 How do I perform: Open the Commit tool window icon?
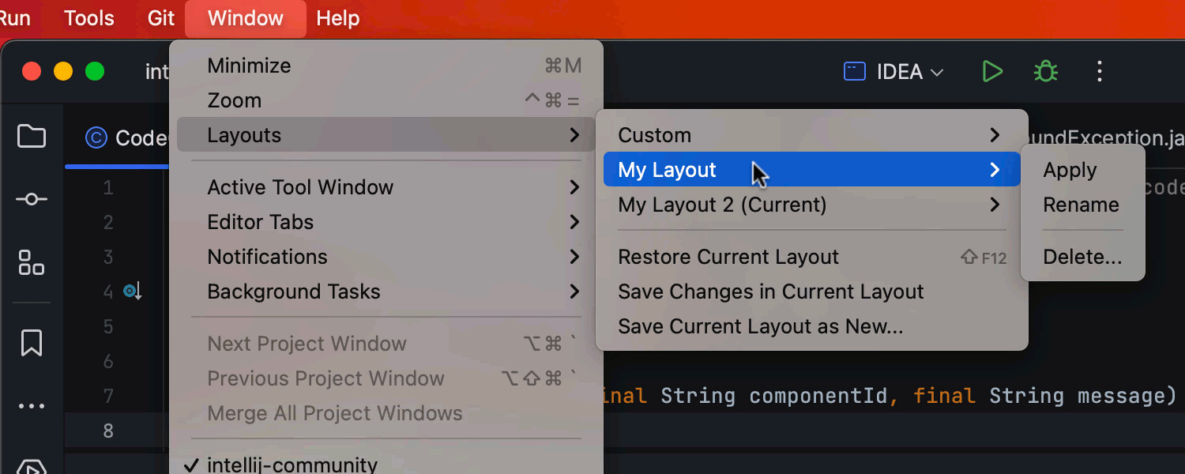tap(32, 199)
